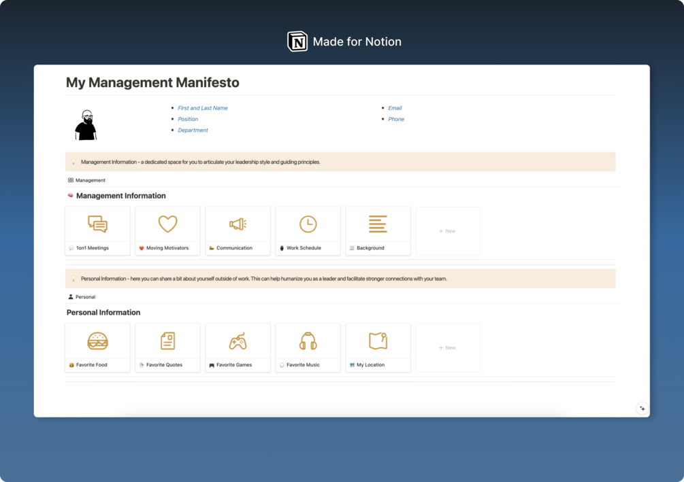Open the Communication megaphone icon
This screenshot has height=482, width=684.
coord(238,224)
